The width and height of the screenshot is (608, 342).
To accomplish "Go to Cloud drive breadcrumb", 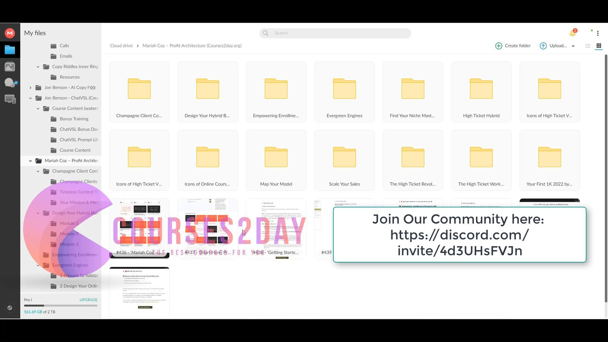I will point(121,46).
